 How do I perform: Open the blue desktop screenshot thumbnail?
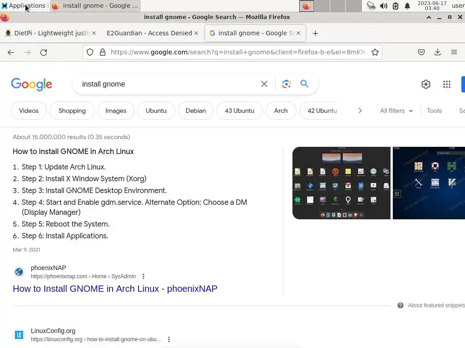429,183
